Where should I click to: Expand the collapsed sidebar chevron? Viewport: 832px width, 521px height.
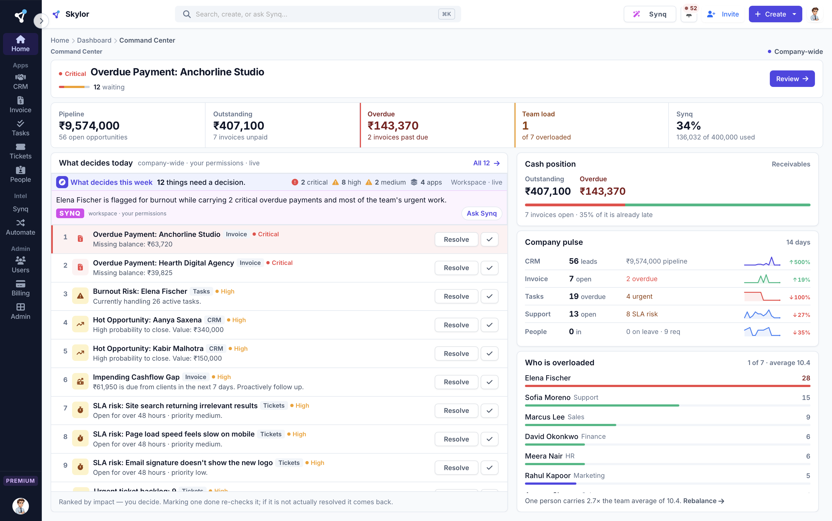pos(41,21)
